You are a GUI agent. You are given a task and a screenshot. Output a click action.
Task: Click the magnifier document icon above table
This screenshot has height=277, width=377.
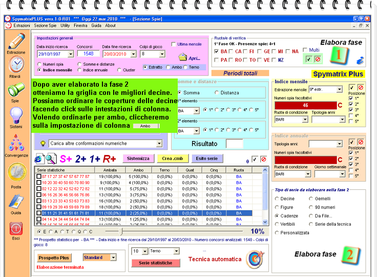click(51, 159)
